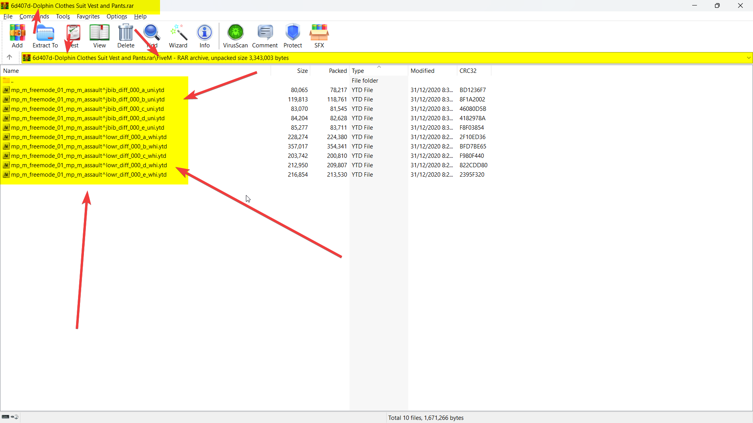Open the Favorites menu

pyautogui.click(x=88, y=16)
